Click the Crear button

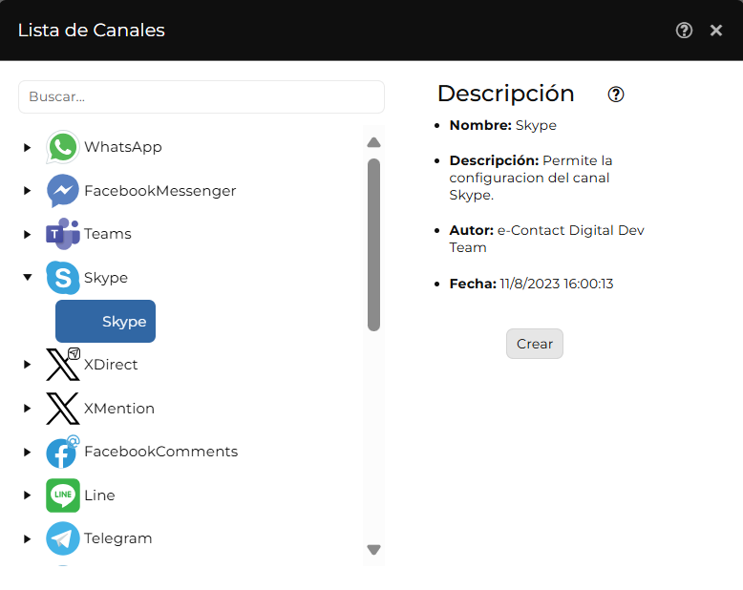click(x=535, y=344)
